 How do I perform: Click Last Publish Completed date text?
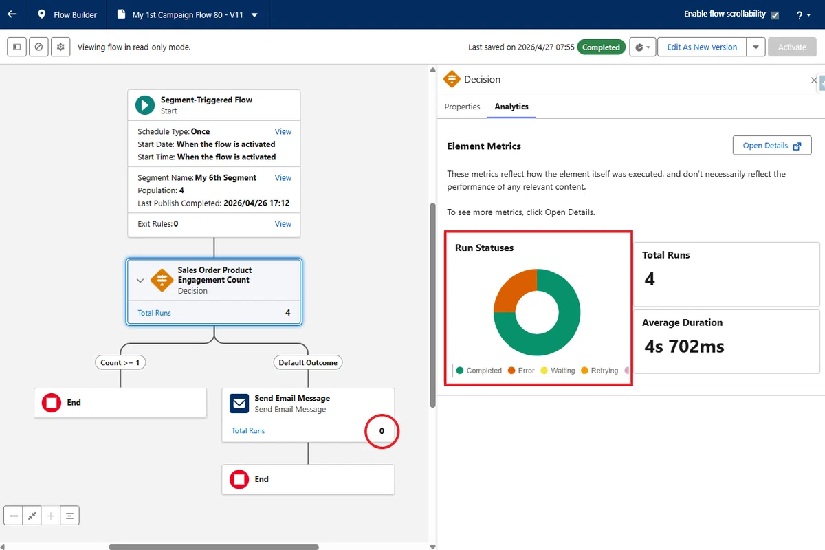(256, 203)
